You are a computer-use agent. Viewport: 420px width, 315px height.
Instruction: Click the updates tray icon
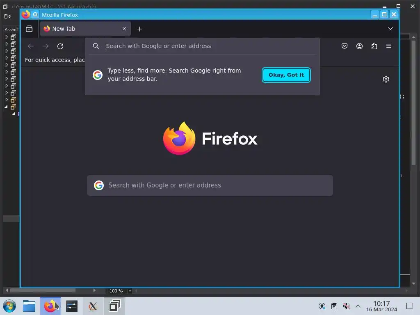pos(322,306)
